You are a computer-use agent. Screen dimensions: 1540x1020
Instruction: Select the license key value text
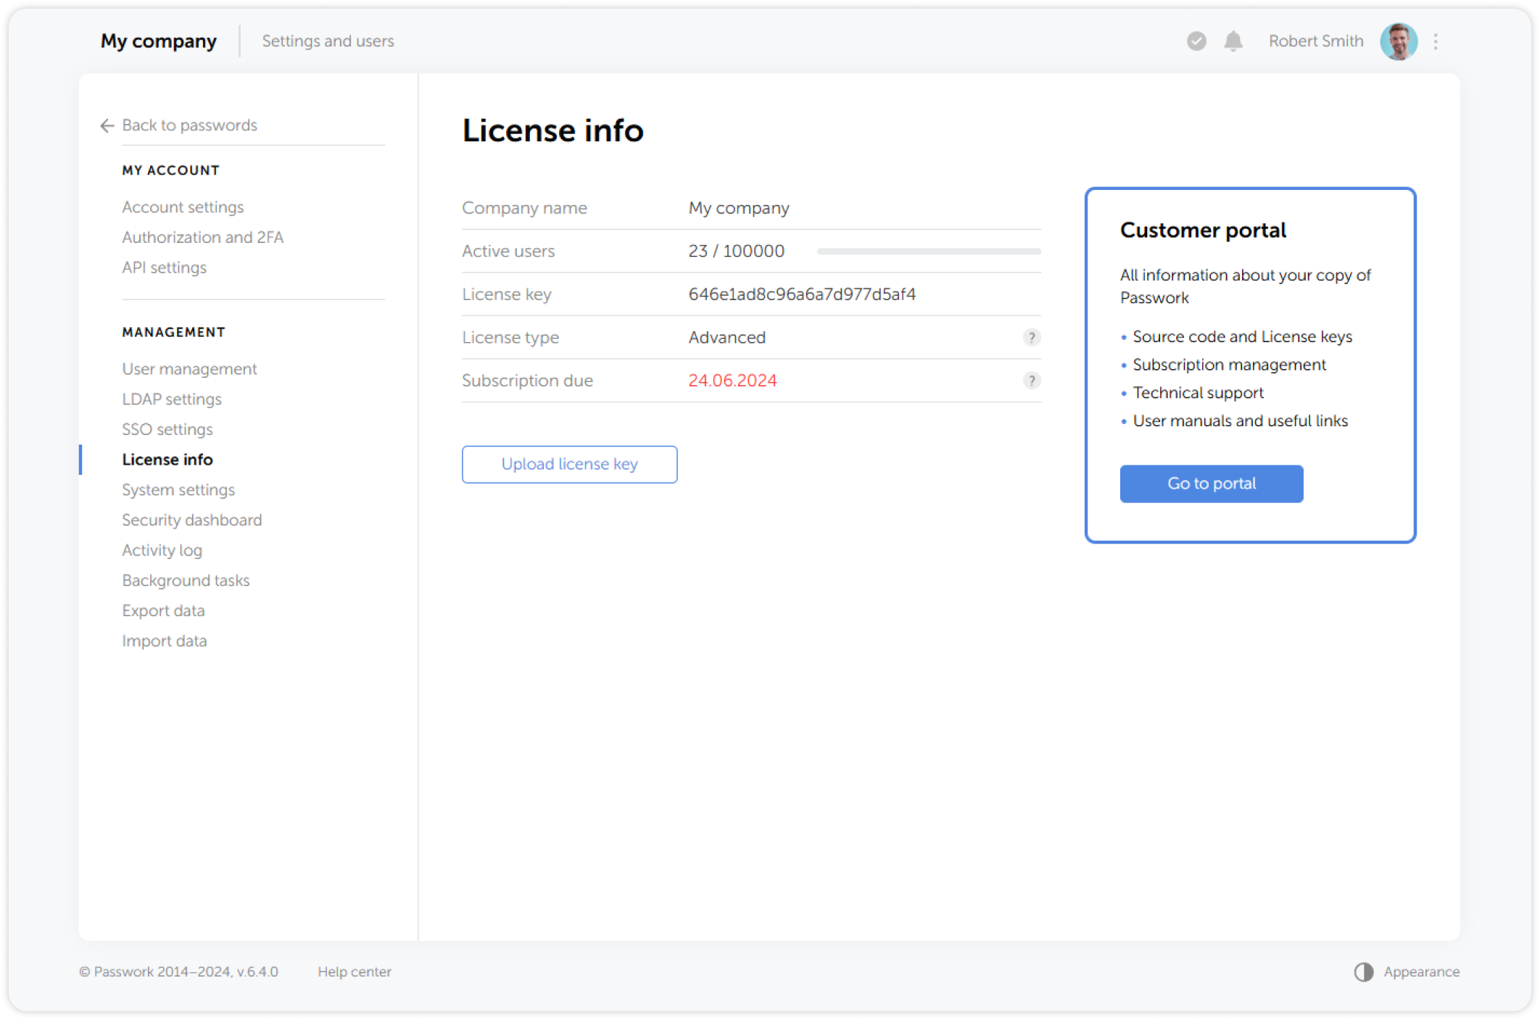[x=801, y=294]
